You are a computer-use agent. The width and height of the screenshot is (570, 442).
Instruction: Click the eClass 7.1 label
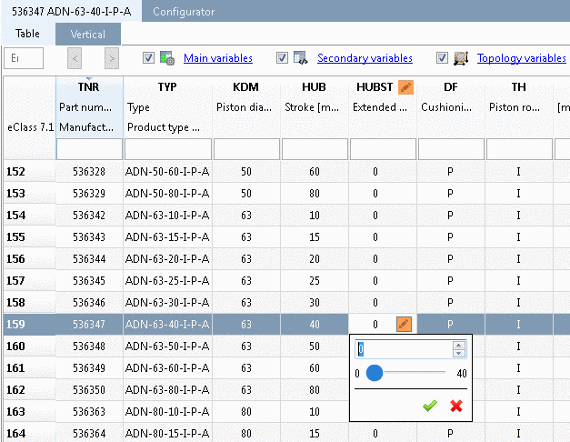click(30, 127)
